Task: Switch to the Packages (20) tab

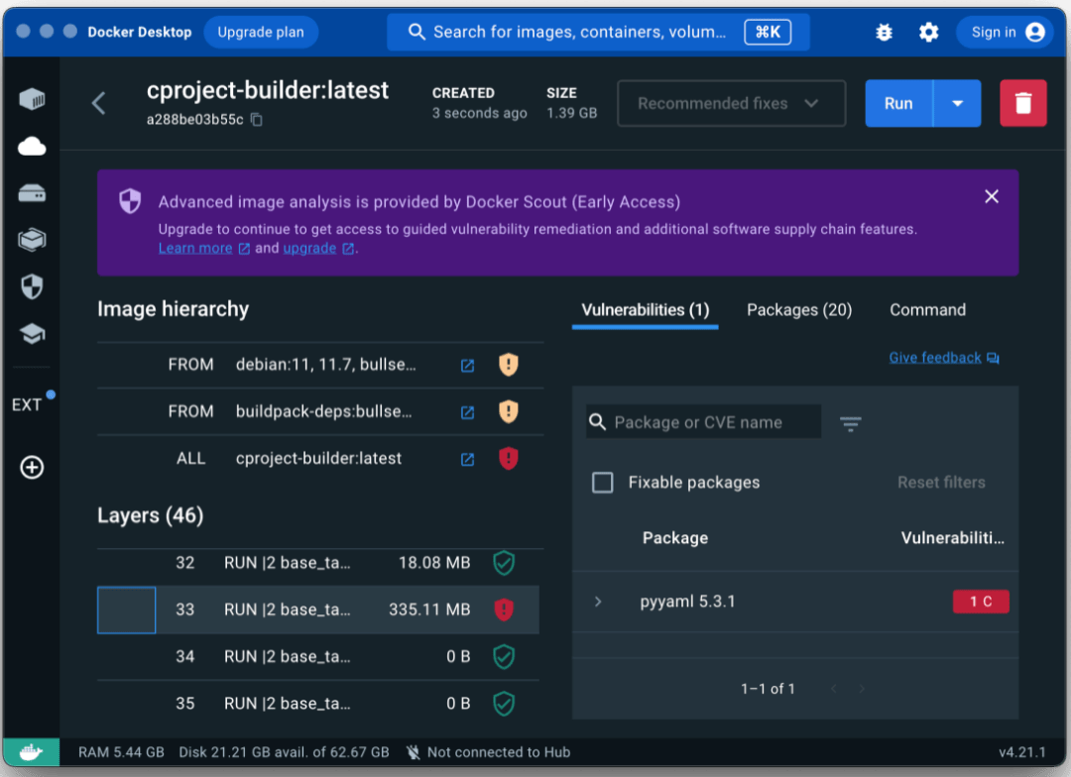Action: coord(798,310)
